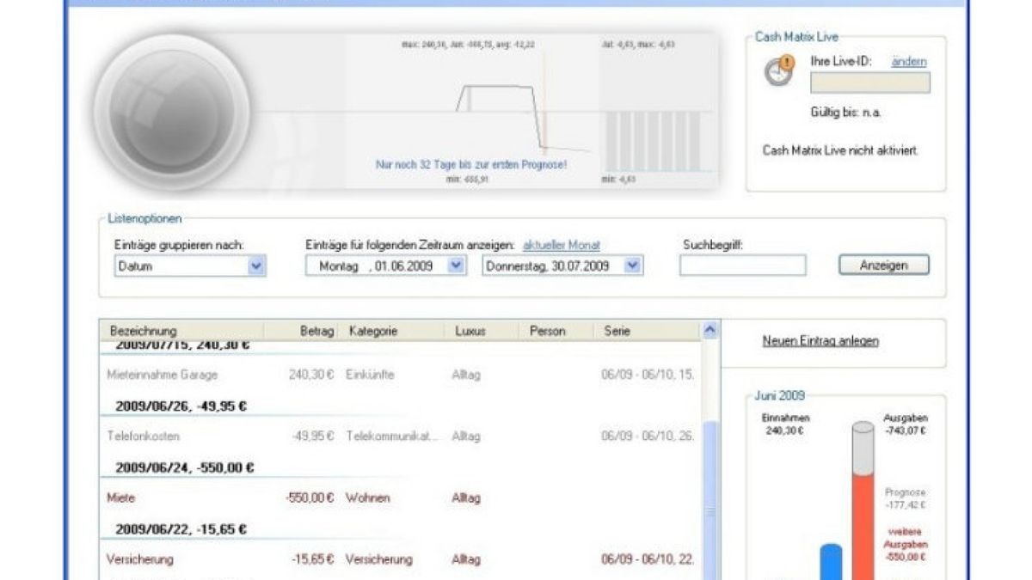Click the Serie column header

point(617,331)
